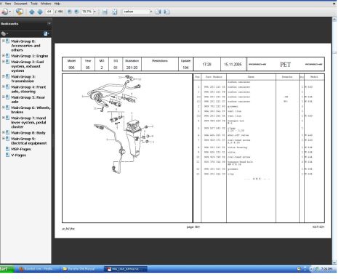The image size is (349, 279).
Task: Click the bookmark icon beside V-Pages
Action: click(x=7, y=155)
